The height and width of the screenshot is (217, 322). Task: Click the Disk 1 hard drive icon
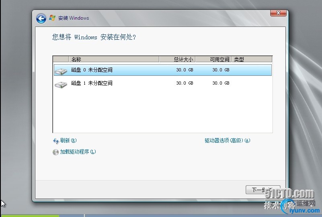(x=61, y=84)
